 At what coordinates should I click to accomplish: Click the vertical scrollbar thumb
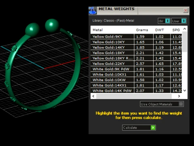[185, 42]
